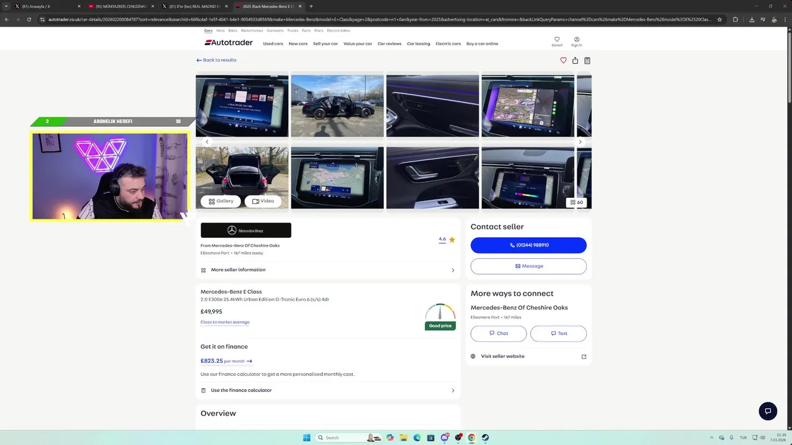
Task: Open the browser downloads icon
Action: 751,19
